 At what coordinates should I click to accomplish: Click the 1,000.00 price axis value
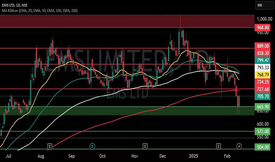pyautogui.click(x=264, y=19)
